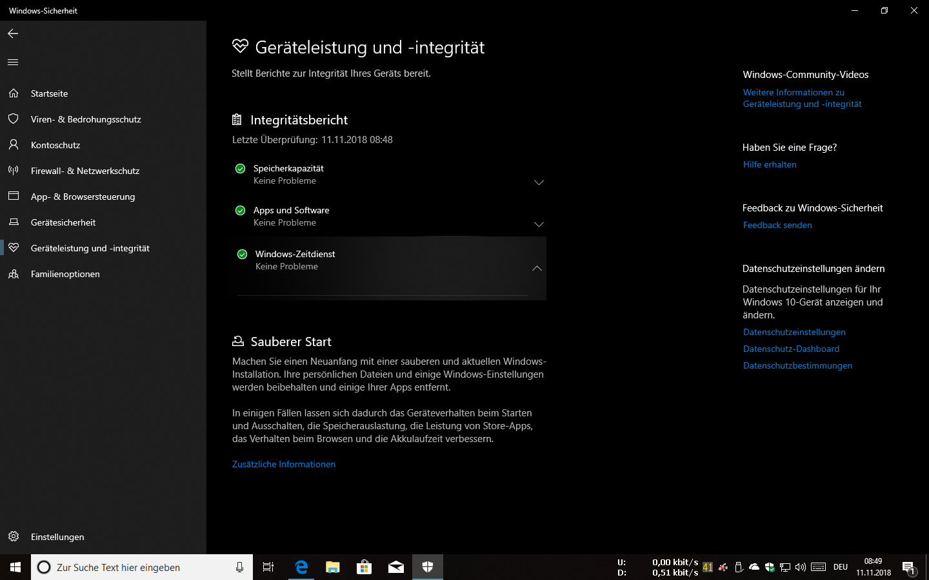Click the Firewall- & Netzwerkschutz antenna icon
Image resolution: width=929 pixels, height=580 pixels.
(x=14, y=171)
